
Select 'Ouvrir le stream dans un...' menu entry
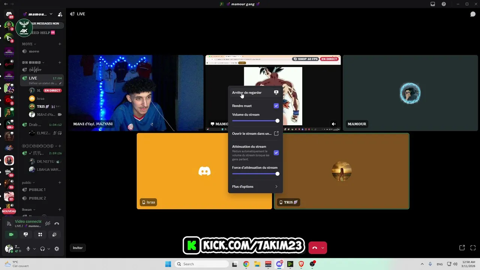tap(255, 133)
